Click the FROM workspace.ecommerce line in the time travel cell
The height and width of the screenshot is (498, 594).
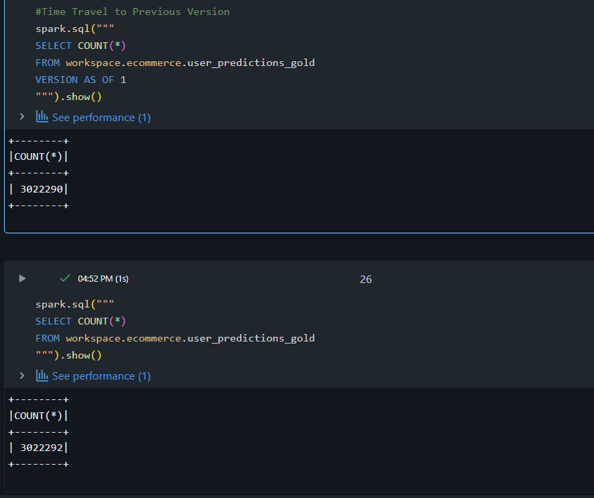(175, 63)
